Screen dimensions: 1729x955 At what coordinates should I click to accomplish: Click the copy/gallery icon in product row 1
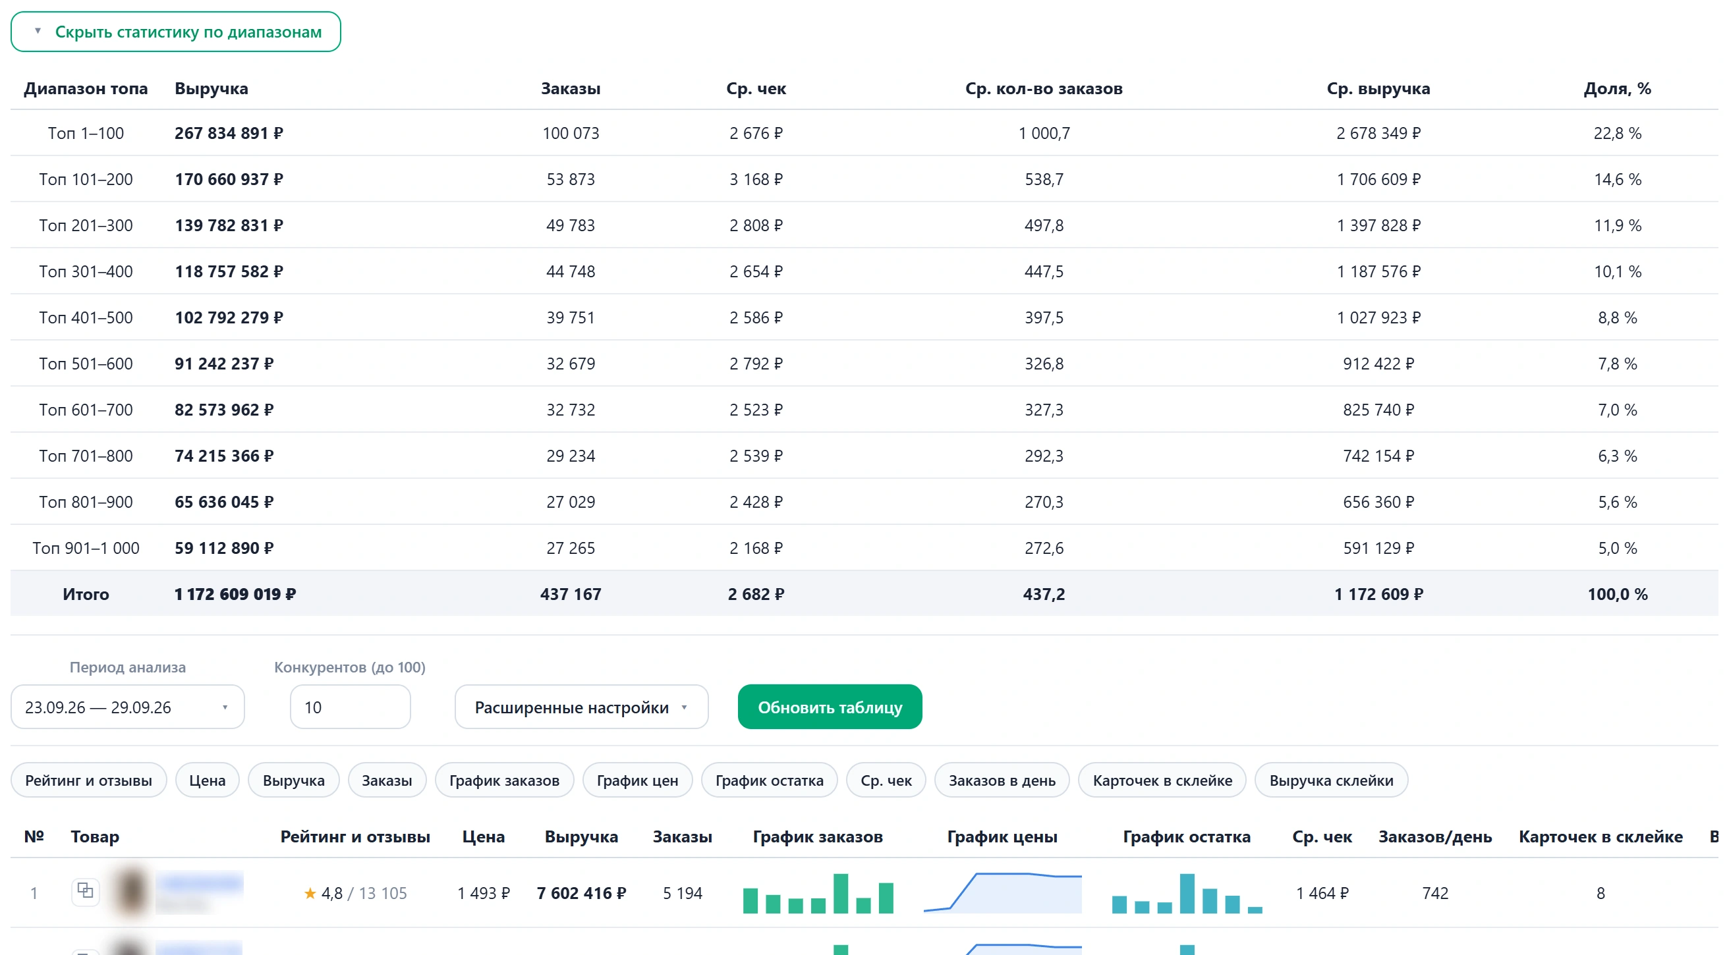85,892
